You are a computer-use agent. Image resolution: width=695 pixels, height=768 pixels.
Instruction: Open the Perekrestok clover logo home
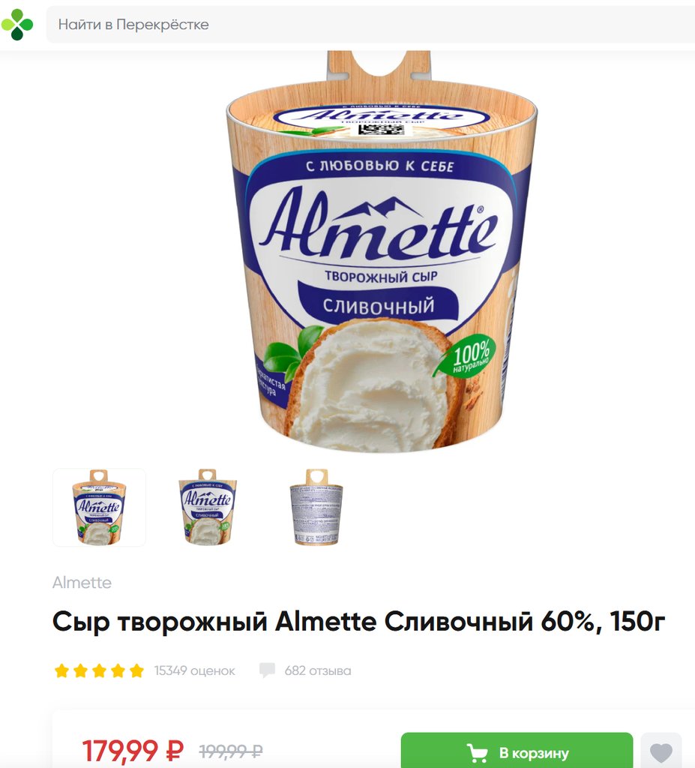17,24
